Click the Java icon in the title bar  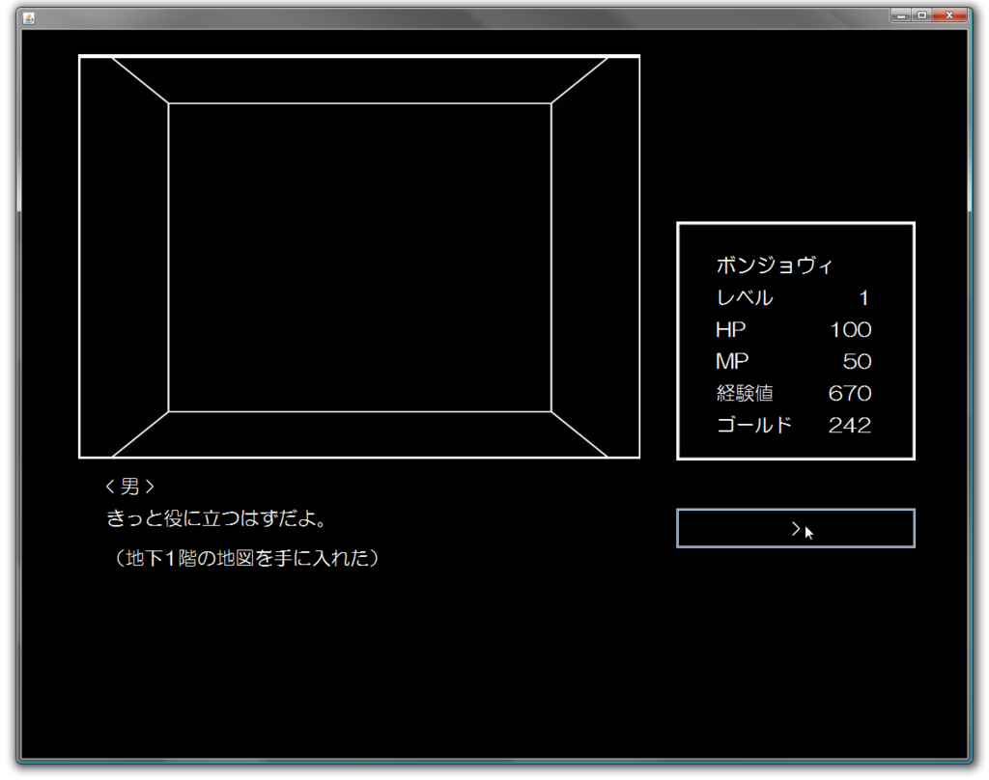tap(28, 17)
